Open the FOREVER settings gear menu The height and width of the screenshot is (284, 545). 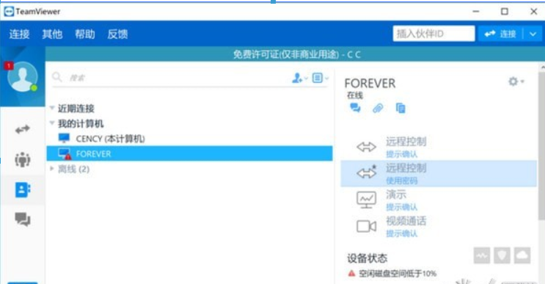(x=516, y=81)
